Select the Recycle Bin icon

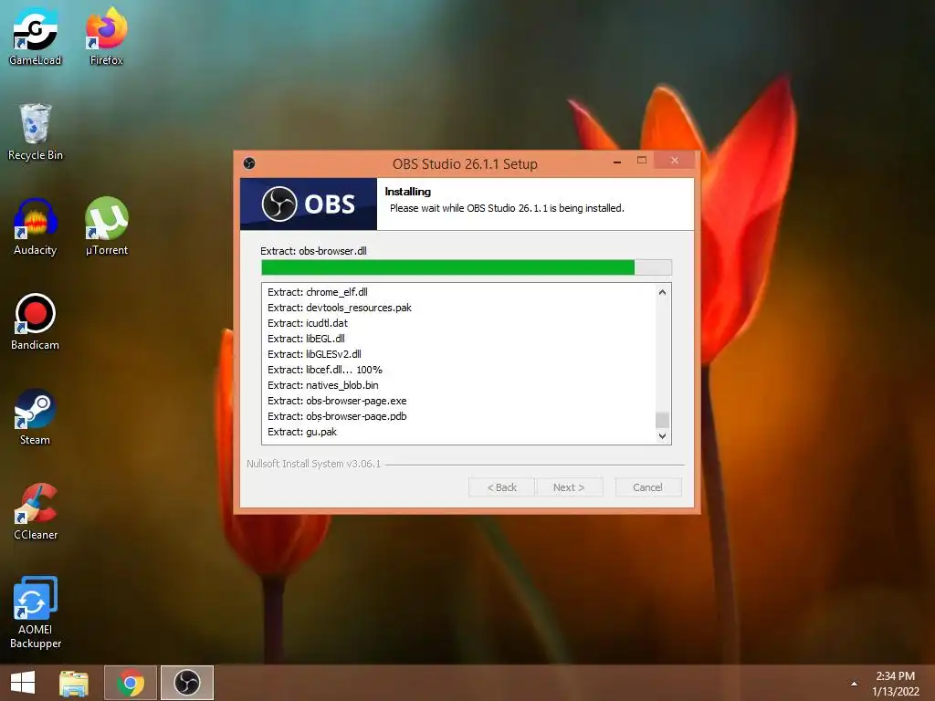(x=36, y=131)
